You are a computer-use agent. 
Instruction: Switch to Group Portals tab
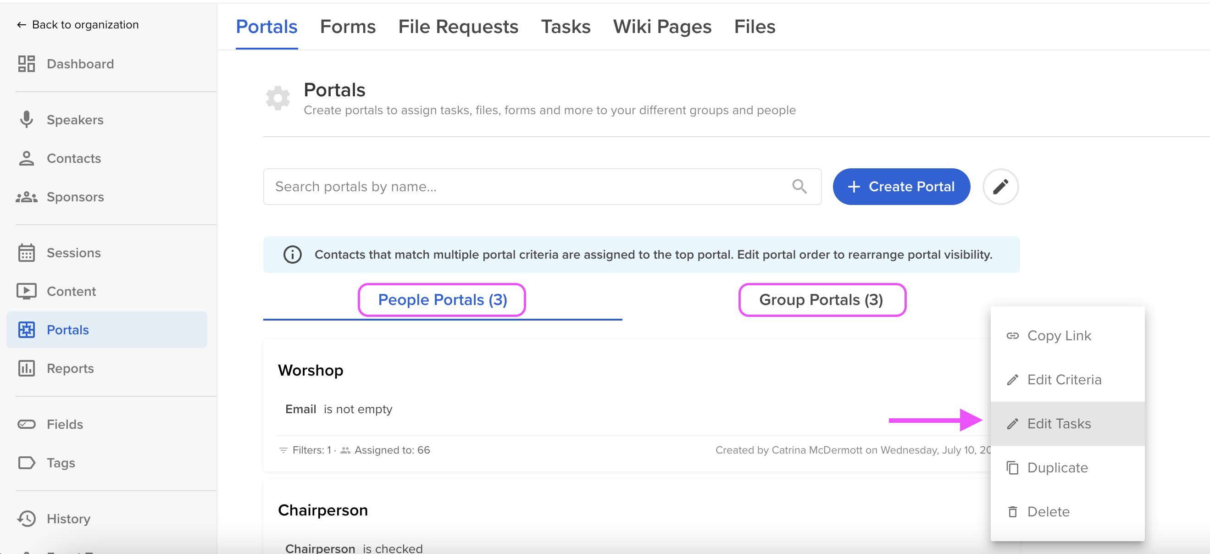coord(821,299)
